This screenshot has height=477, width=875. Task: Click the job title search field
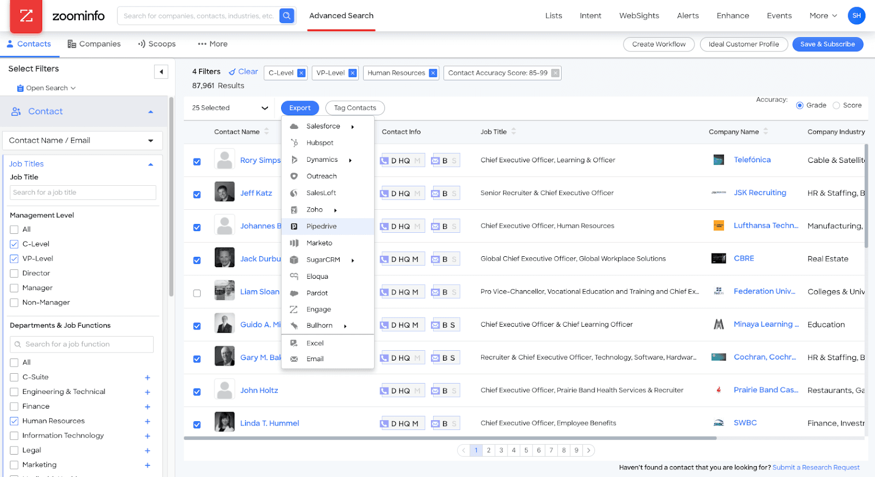click(83, 192)
